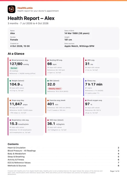Click '31 nights under 7 h' note
The height and width of the screenshot is (180, 127).
[92, 93]
